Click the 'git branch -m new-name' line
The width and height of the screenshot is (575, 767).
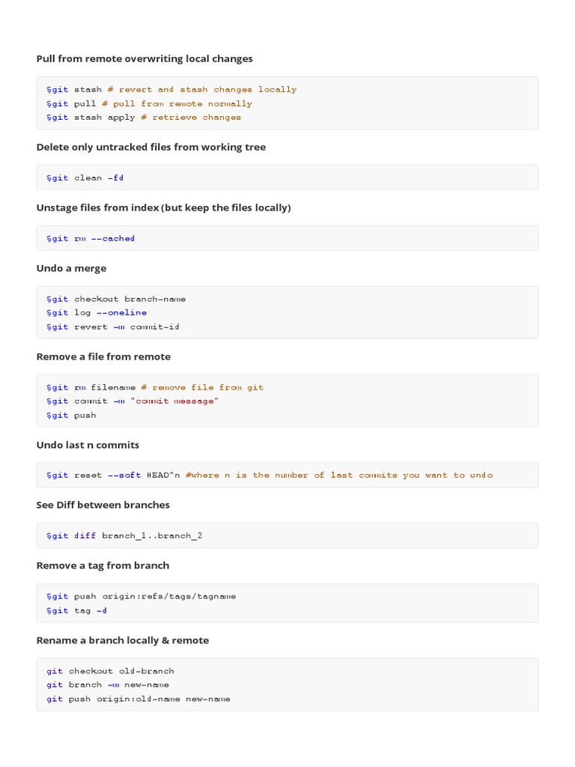pos(108,685)
